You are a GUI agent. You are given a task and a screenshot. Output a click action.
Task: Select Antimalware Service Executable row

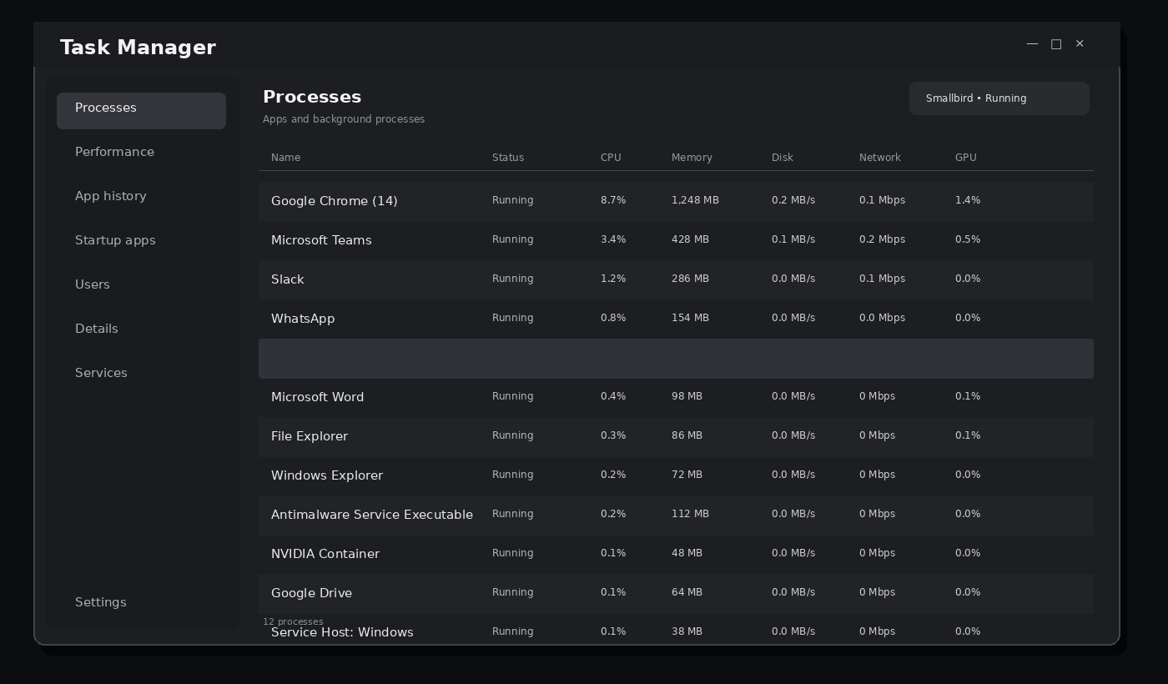point(676,515)
